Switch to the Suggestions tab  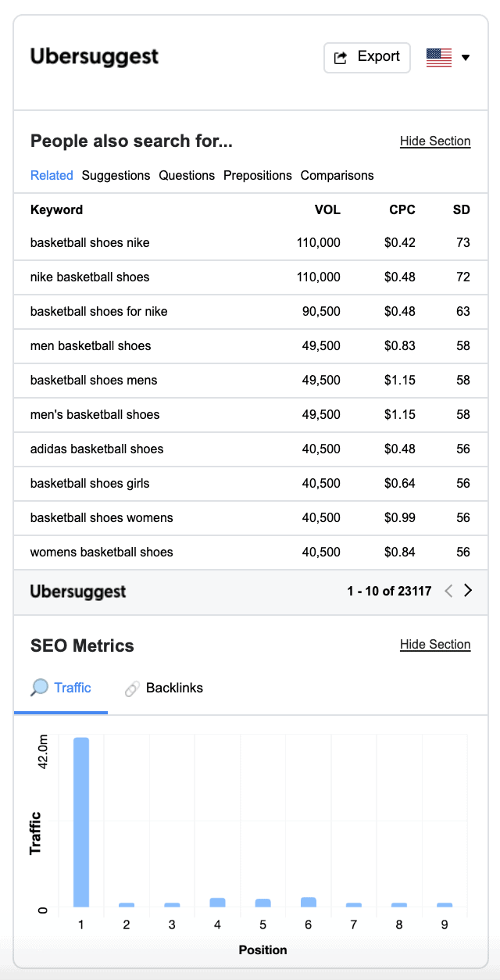[x=116, y=176]
